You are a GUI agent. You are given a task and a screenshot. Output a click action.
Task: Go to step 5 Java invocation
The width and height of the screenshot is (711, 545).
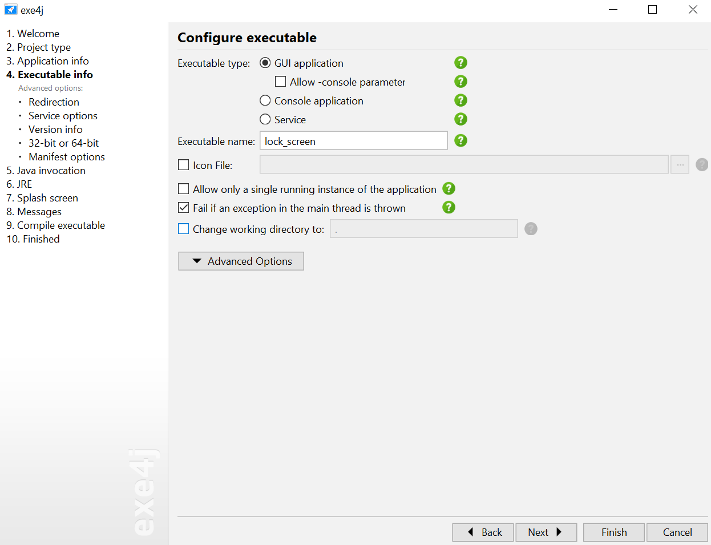(46, 171)
